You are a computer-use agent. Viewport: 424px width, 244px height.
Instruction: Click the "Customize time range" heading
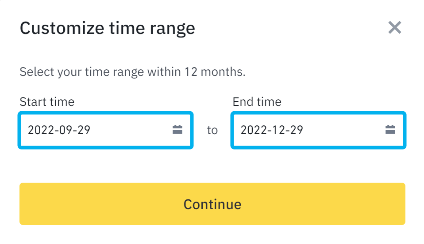pos(108,28)
